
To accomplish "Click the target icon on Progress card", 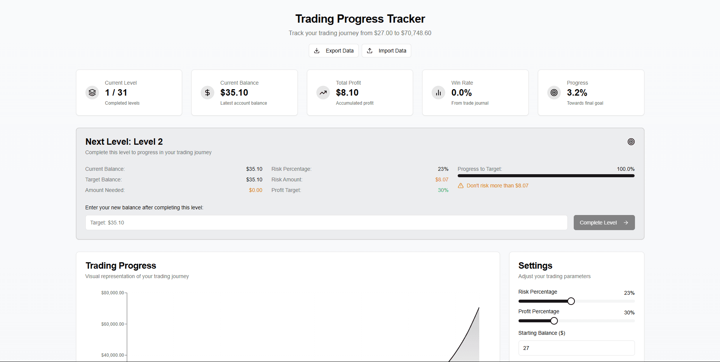I will click(x=554, y=92).
